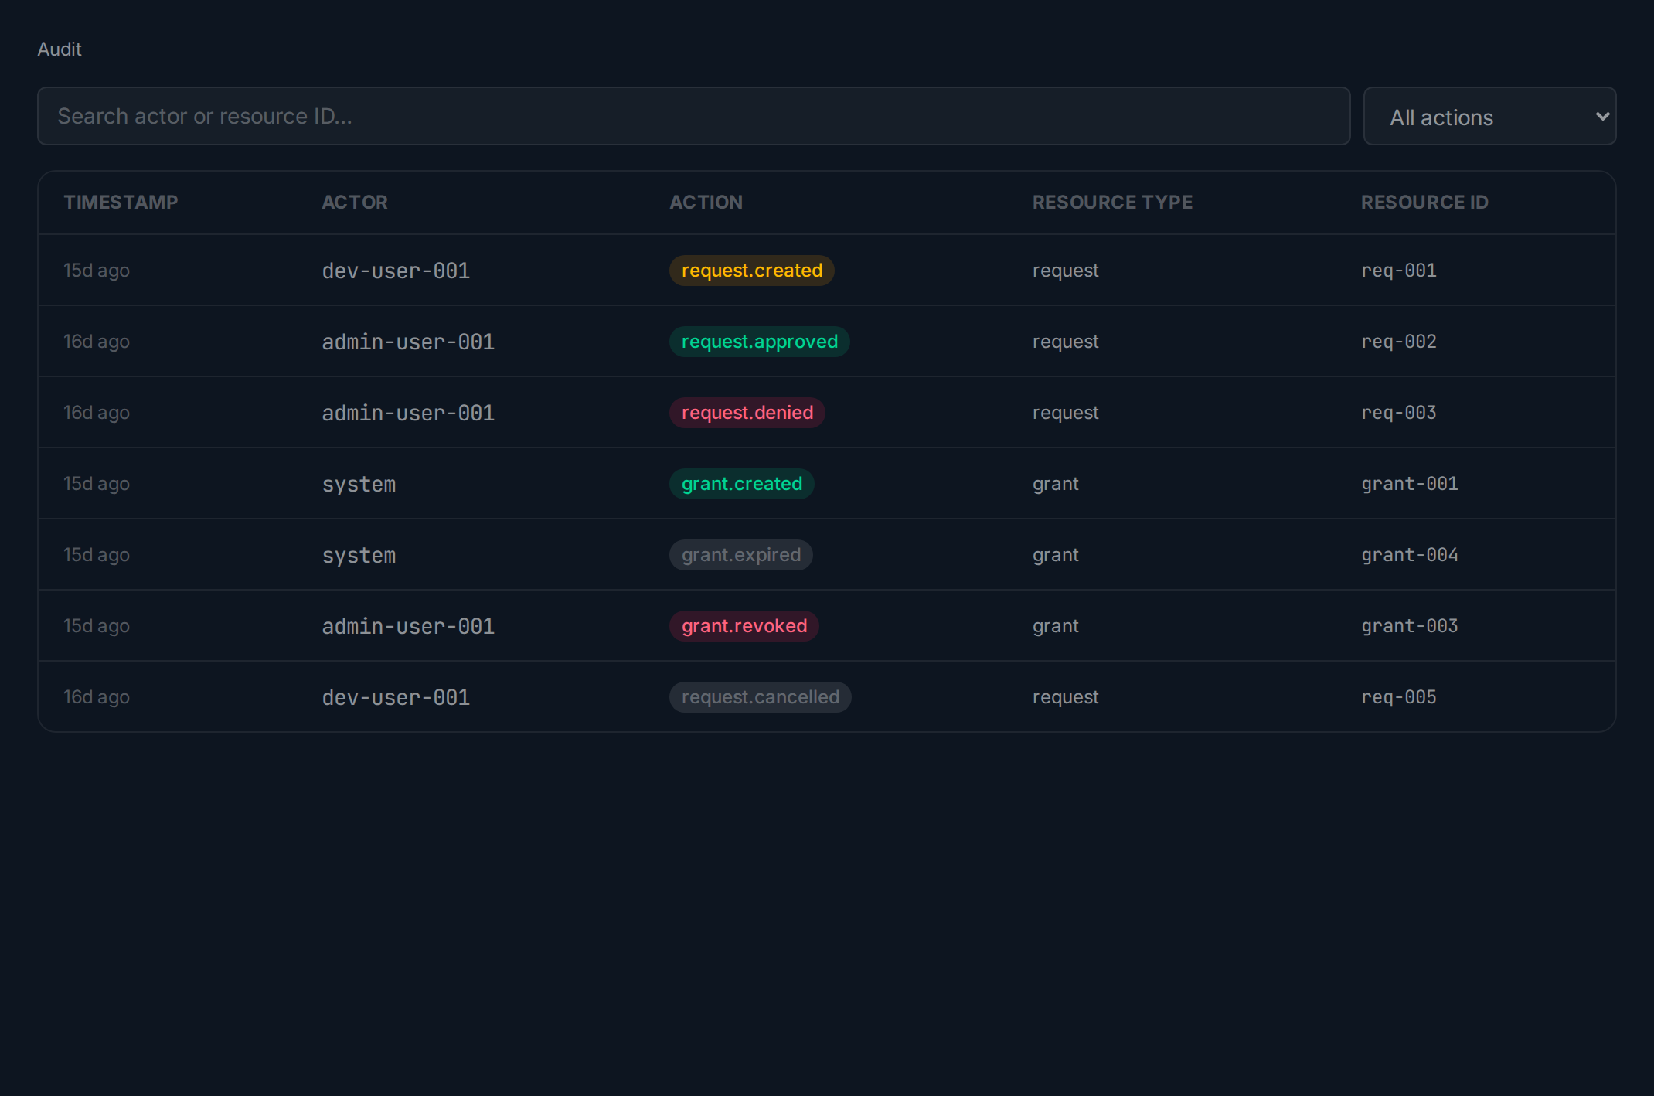Click resource ID grant-004
The image size is (1654, 1096).
tap(1409, 555)
